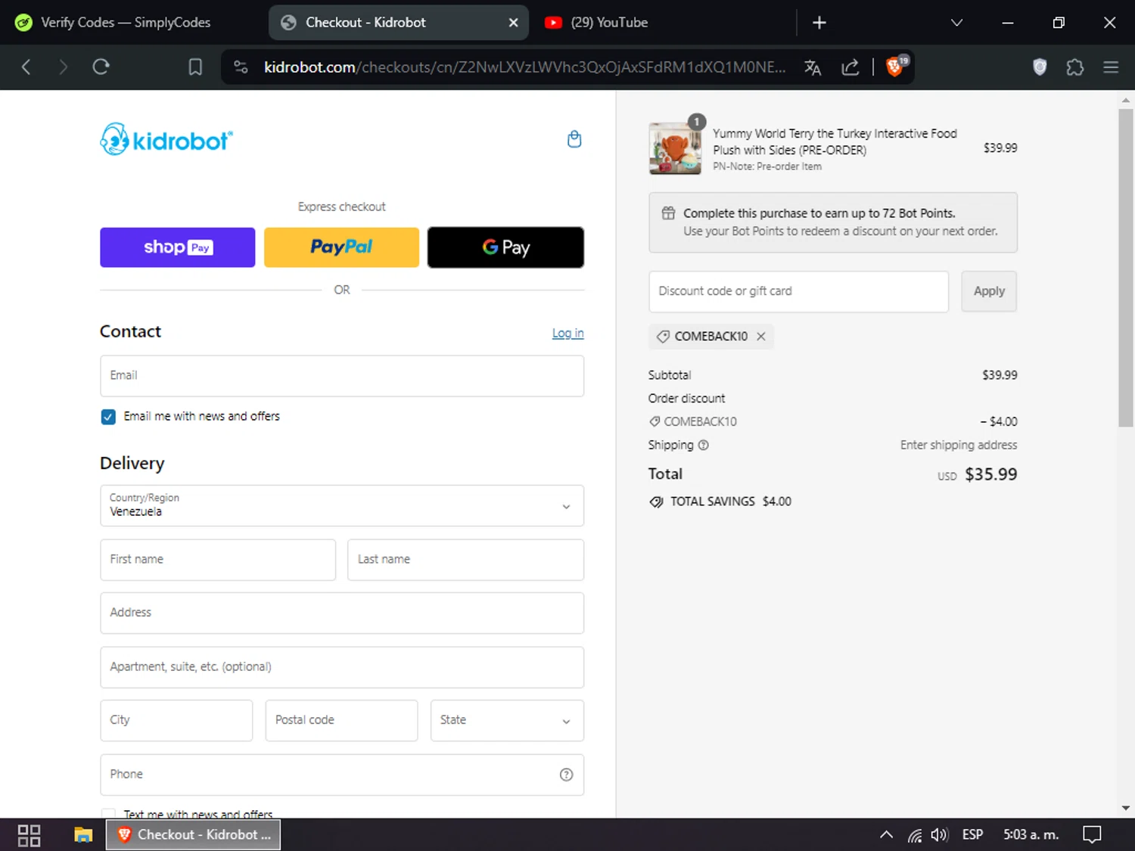This screenshot has height=851, width=1135.
Task: Open File Explorer from the taskbar
Action: coord(83,835)
